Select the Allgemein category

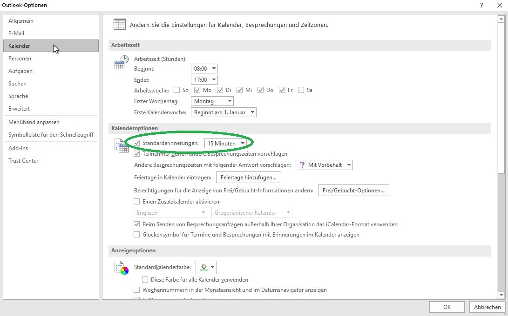[x=51, y=21]
